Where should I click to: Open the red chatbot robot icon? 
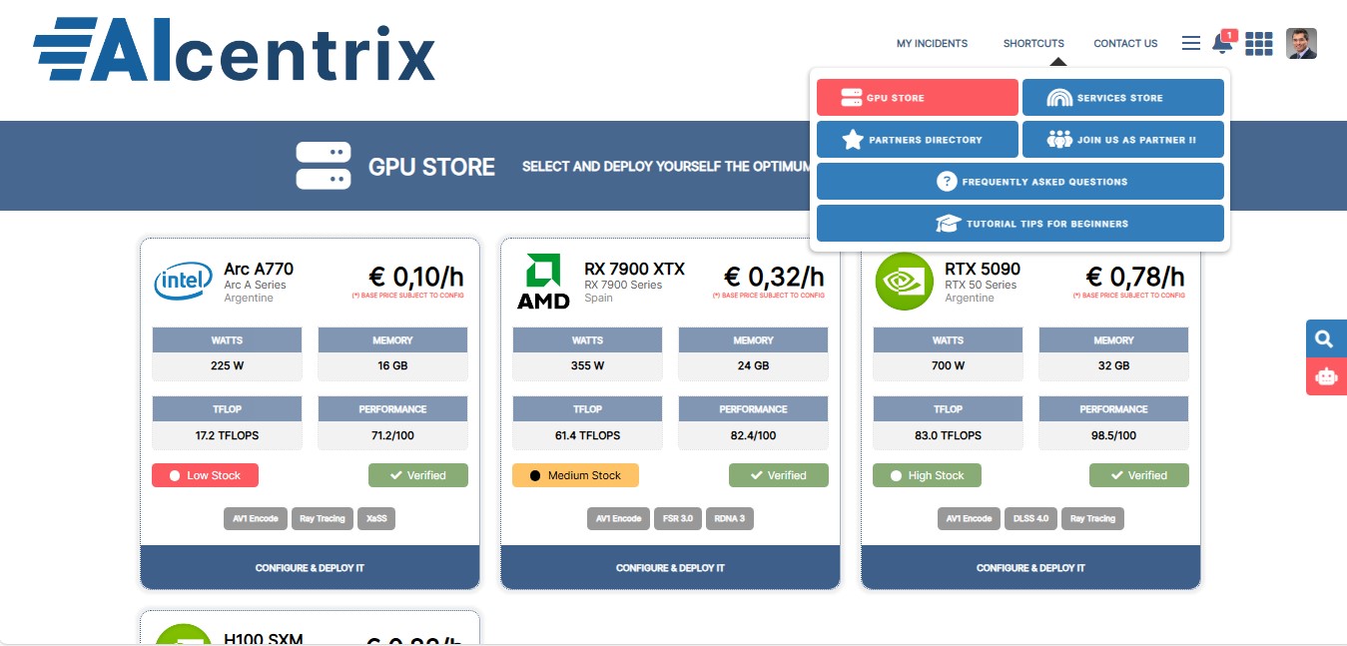point(1325,376)
